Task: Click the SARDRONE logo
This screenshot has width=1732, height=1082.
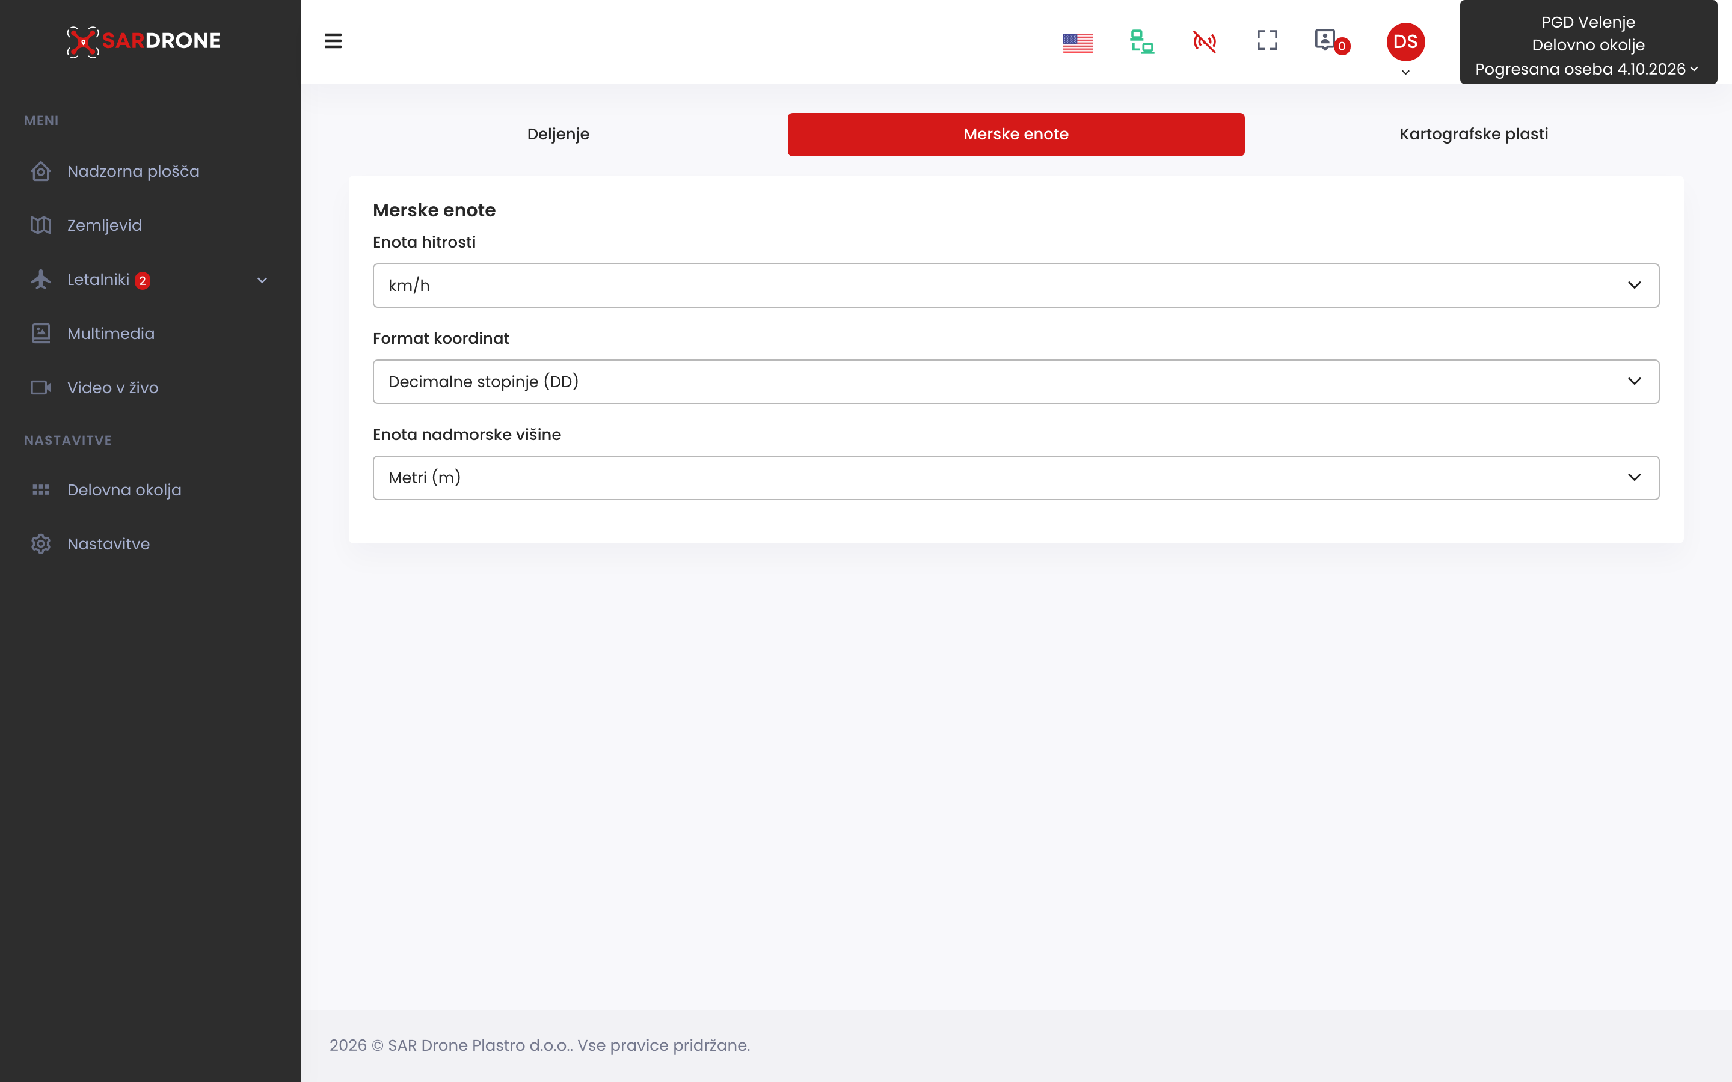Action: click(x=144, y=41)
